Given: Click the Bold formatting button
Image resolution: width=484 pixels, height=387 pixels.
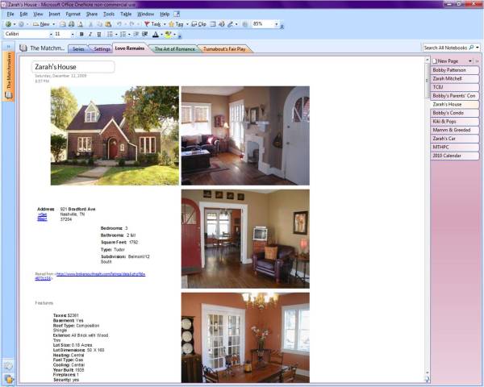Looking at the screenshot, I should (81, 35).
